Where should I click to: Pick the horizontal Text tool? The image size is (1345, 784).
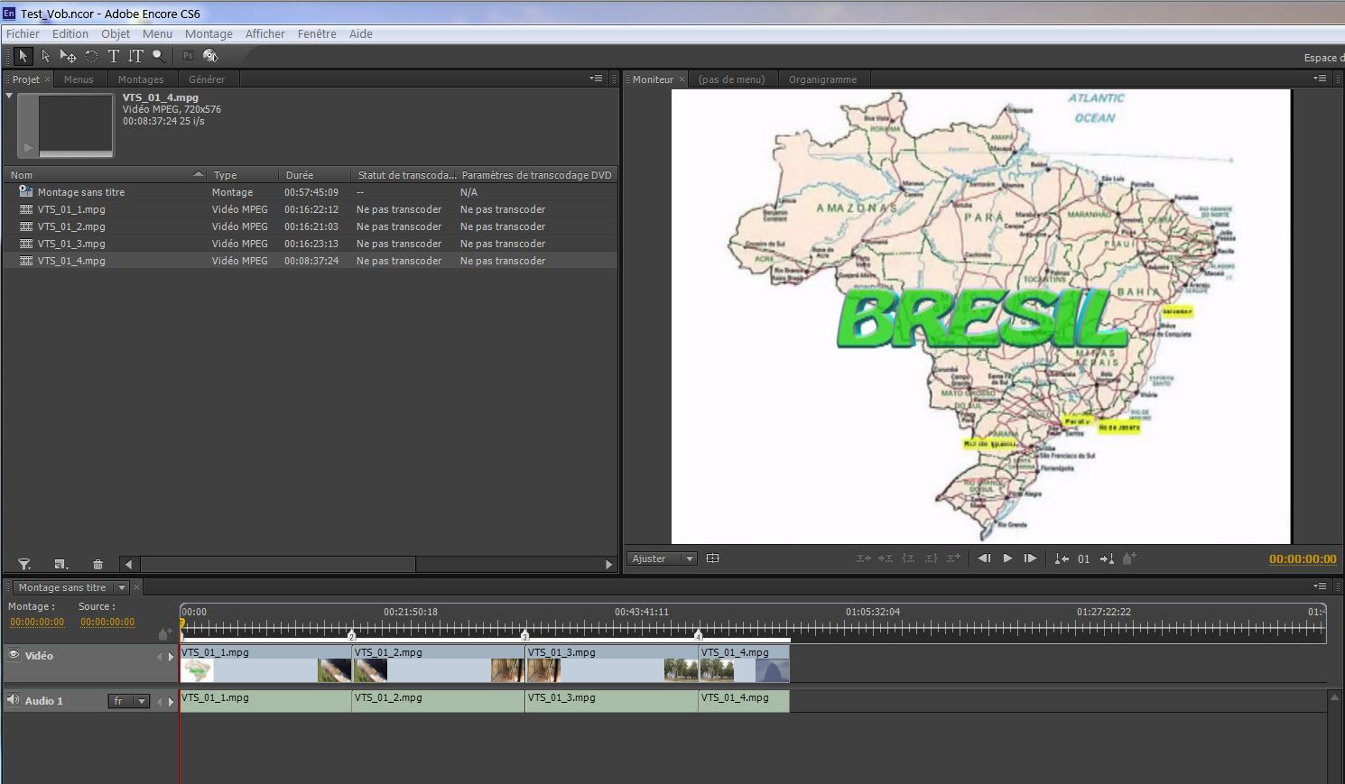point(114,56)
